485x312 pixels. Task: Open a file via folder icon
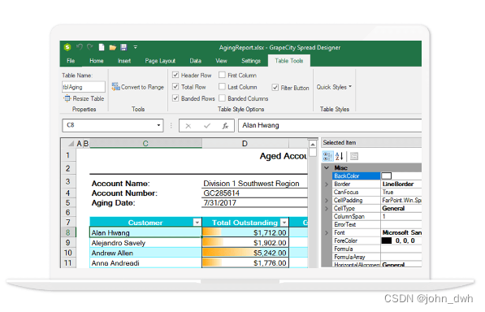point(113,47)
